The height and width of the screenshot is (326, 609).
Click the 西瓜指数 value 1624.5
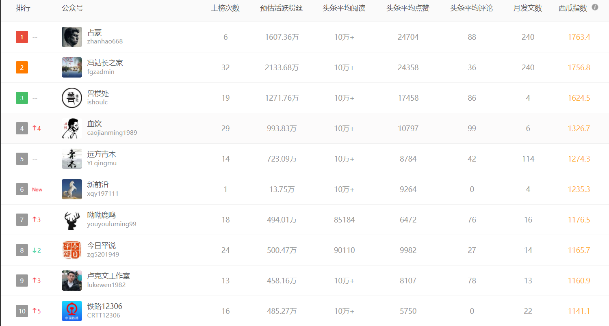579,98
